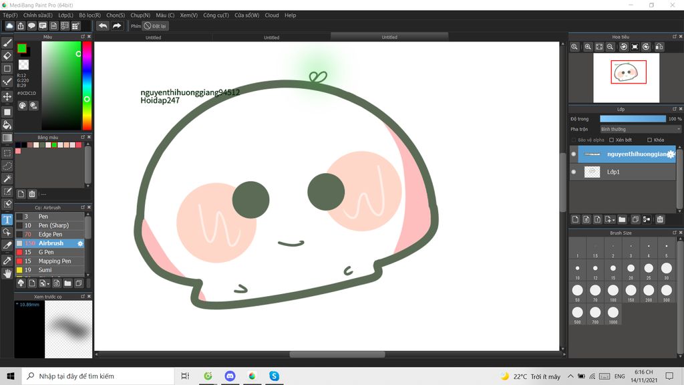Select the Move tool
This screenshot has width=684, height=385.
click(x=7, y=96)
